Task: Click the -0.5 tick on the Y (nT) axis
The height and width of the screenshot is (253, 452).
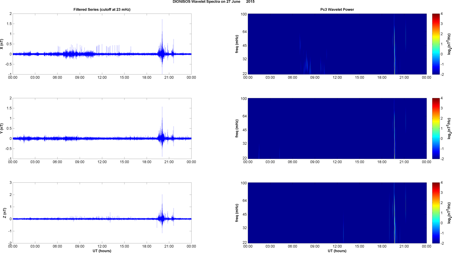Action: point(9,149)
